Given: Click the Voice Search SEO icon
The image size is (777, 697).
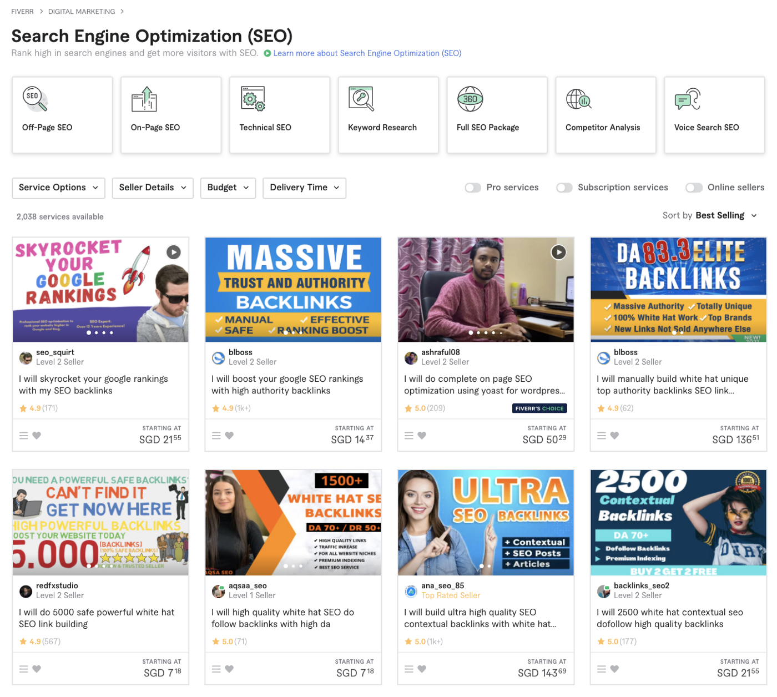Looking at the screenshot, I should (x=688, y=99).
